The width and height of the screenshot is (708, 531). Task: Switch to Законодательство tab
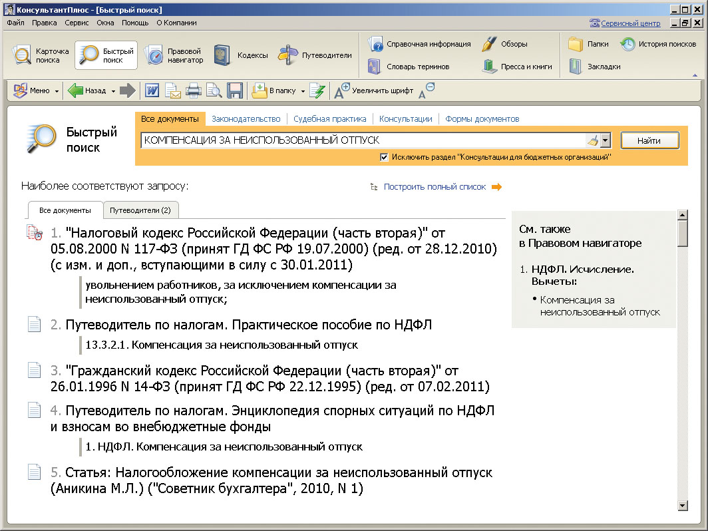pyautogui.click(x=246, y=118)
